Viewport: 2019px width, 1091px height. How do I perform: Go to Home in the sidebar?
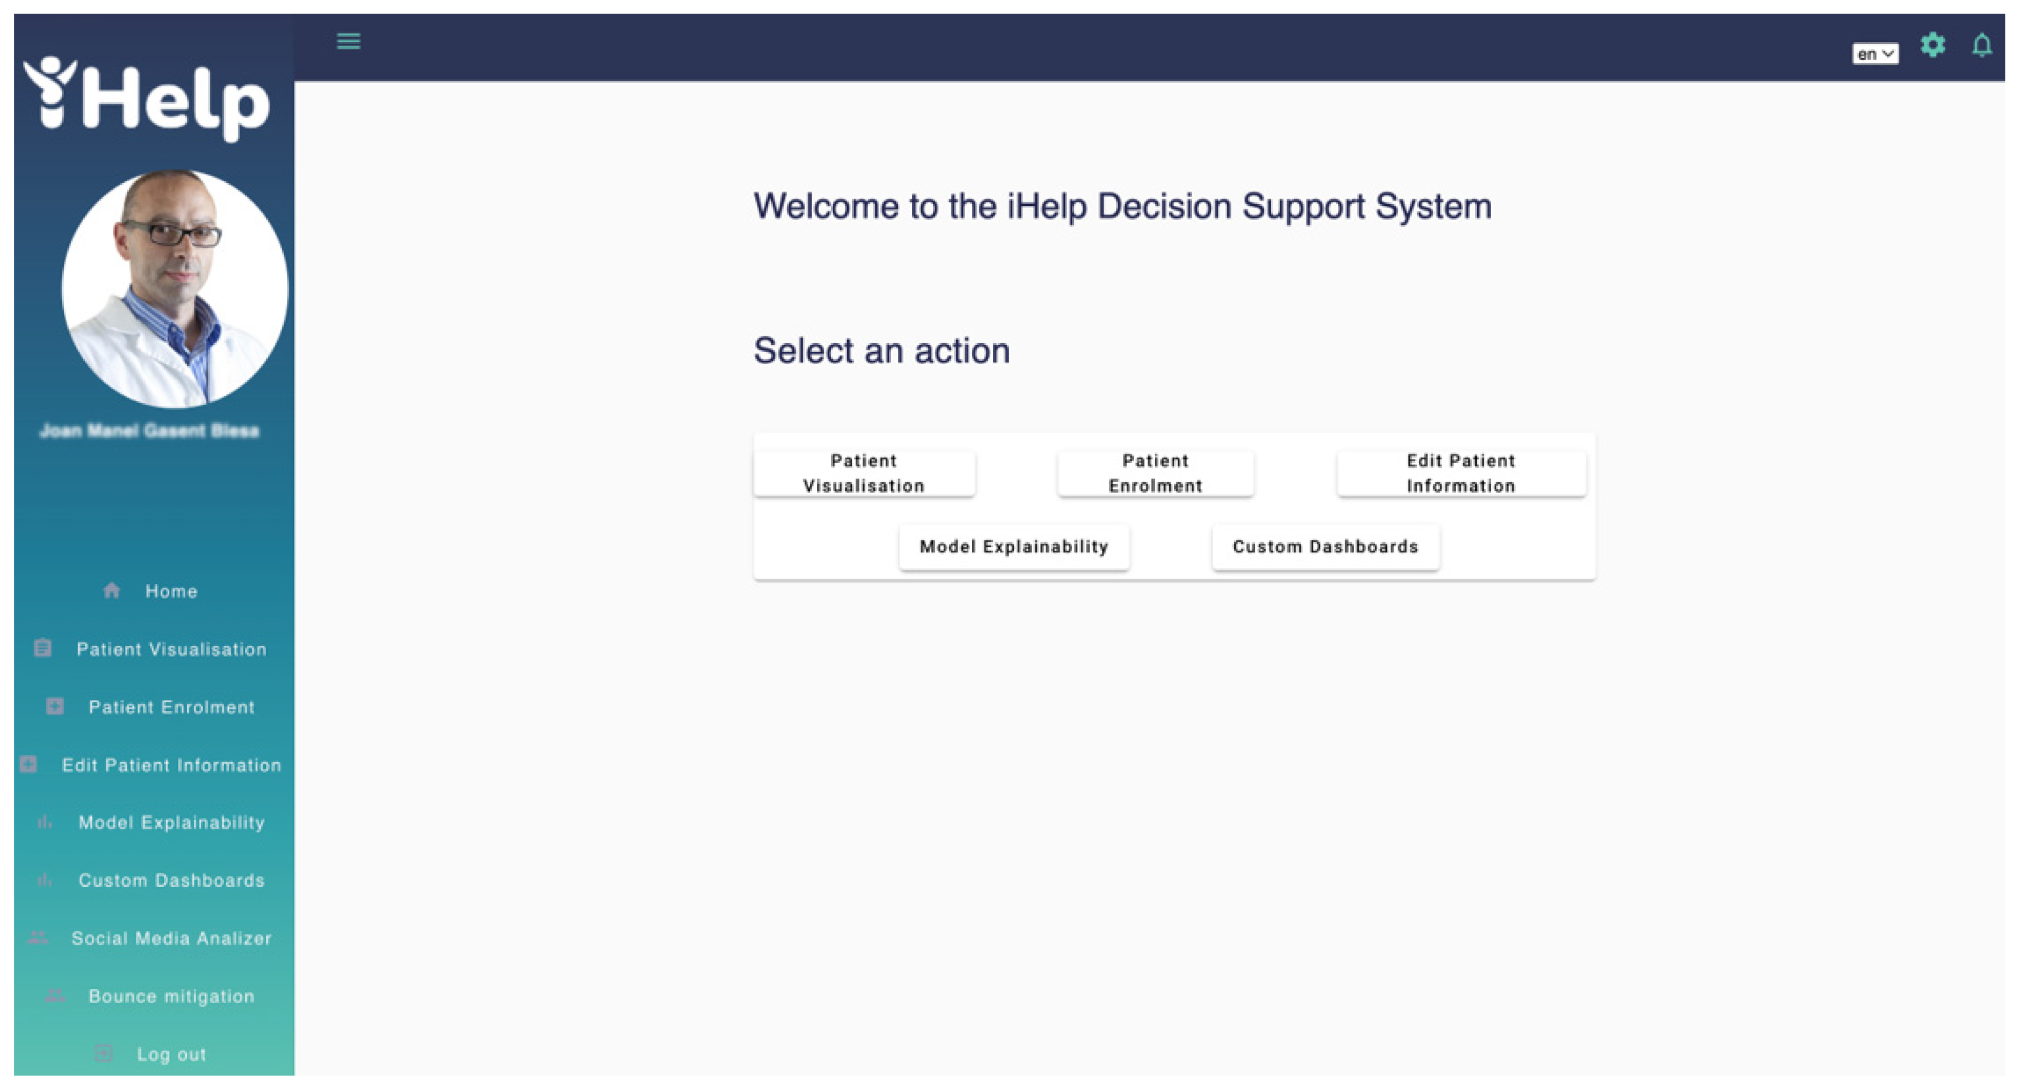pos(171,591)
